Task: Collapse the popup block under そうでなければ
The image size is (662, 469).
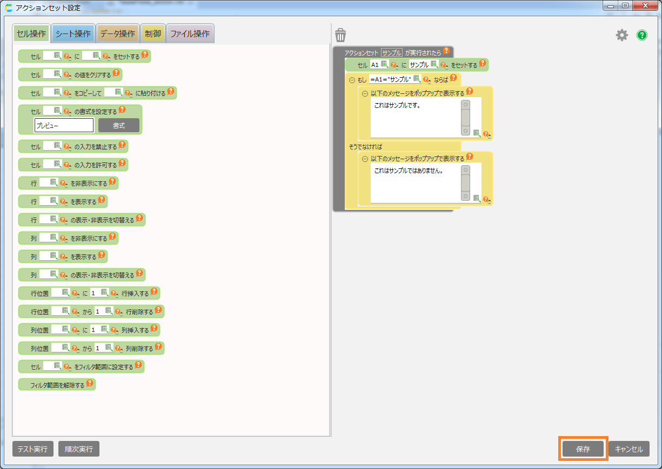Action: pos(365,159)
